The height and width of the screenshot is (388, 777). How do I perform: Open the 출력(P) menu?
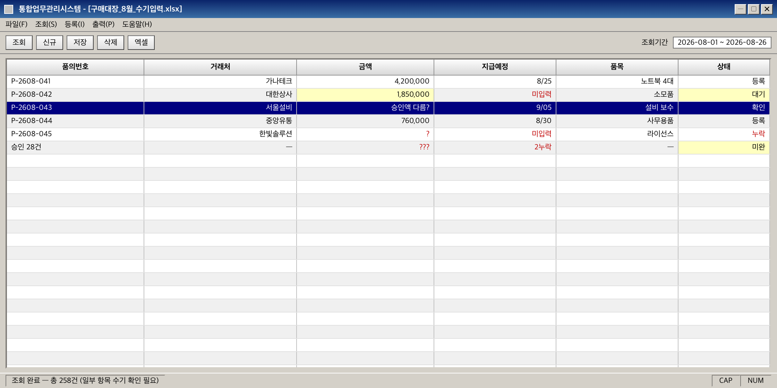[103, 24]
